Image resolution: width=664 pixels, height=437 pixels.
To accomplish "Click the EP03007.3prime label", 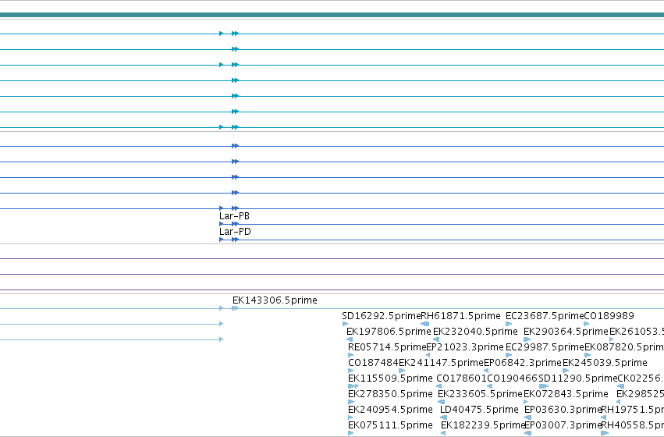I will coord(563,425).
